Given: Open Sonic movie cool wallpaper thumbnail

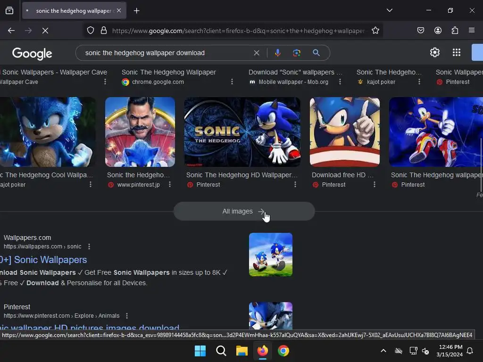Looking at the screenshot, I should [x=48, y=132].
